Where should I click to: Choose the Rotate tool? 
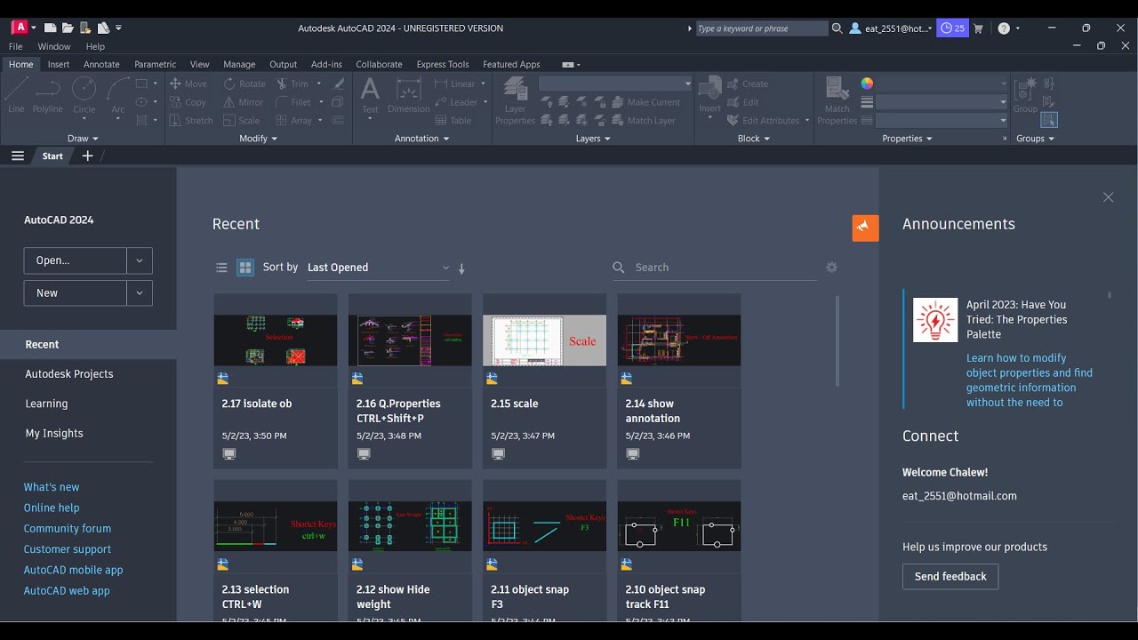click(x=244, y=84)
